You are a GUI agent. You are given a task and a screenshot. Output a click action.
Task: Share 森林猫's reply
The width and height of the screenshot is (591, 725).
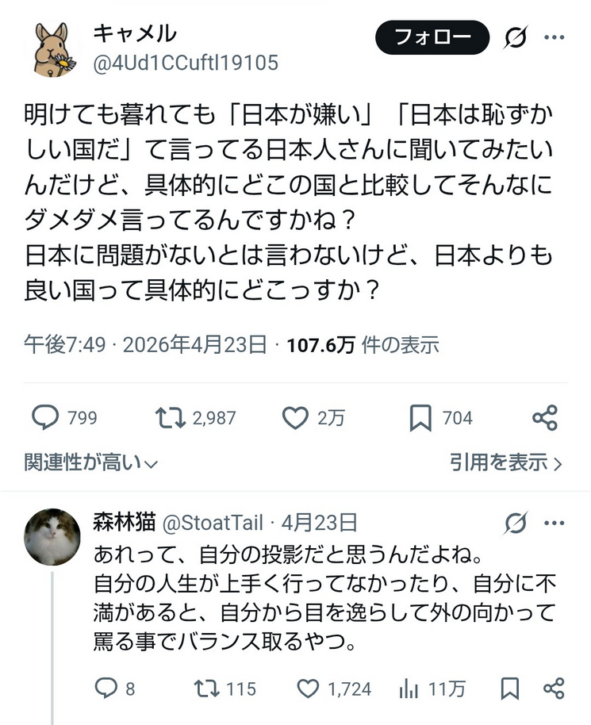pyautogui.click(x=554, y=689)
